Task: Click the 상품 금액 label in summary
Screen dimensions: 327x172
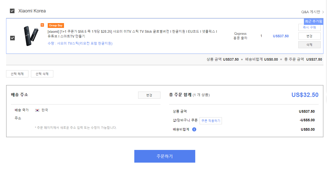Action: click(x=180, y=111)
